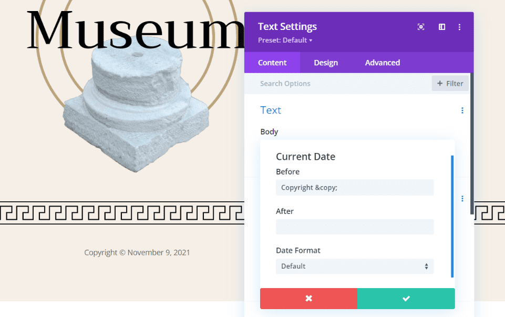Collapse the Text section heading
Viewport: 505px width, 317px height.
coord(271,110)
